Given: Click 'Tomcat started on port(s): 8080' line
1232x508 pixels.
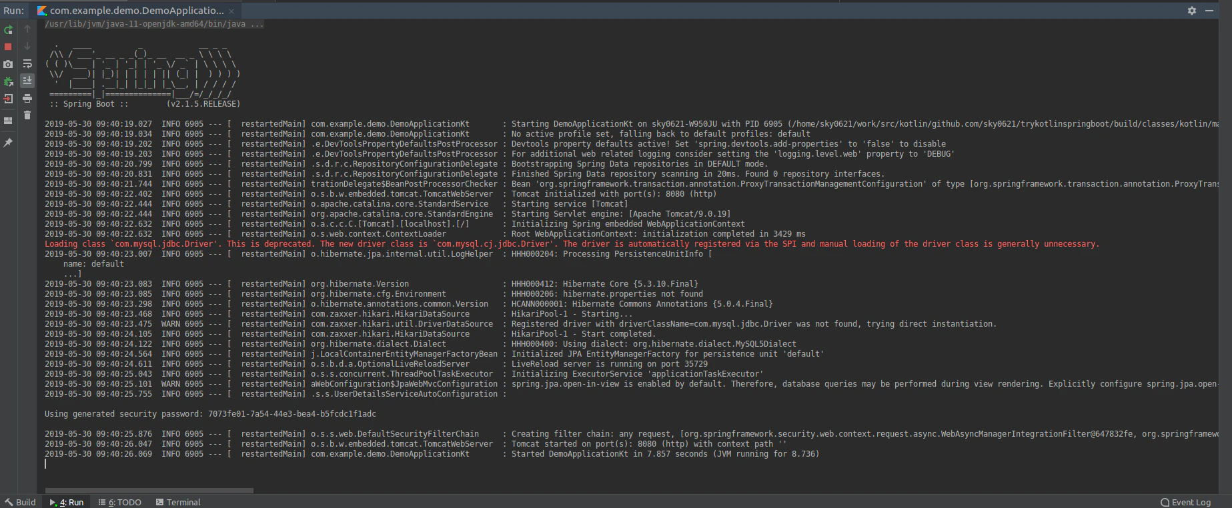Looking at the screenshot, I should tap(416, 444).
